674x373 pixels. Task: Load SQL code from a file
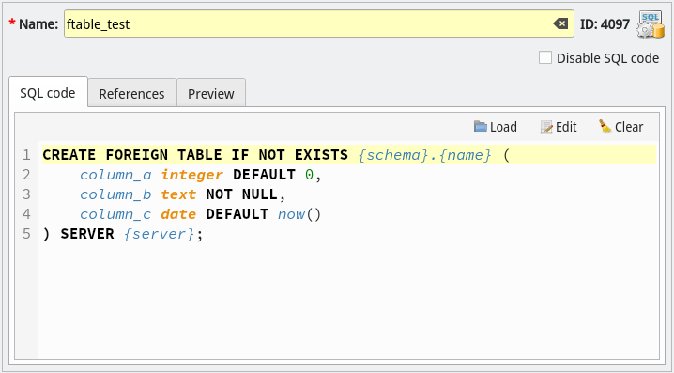pos(496,127)
